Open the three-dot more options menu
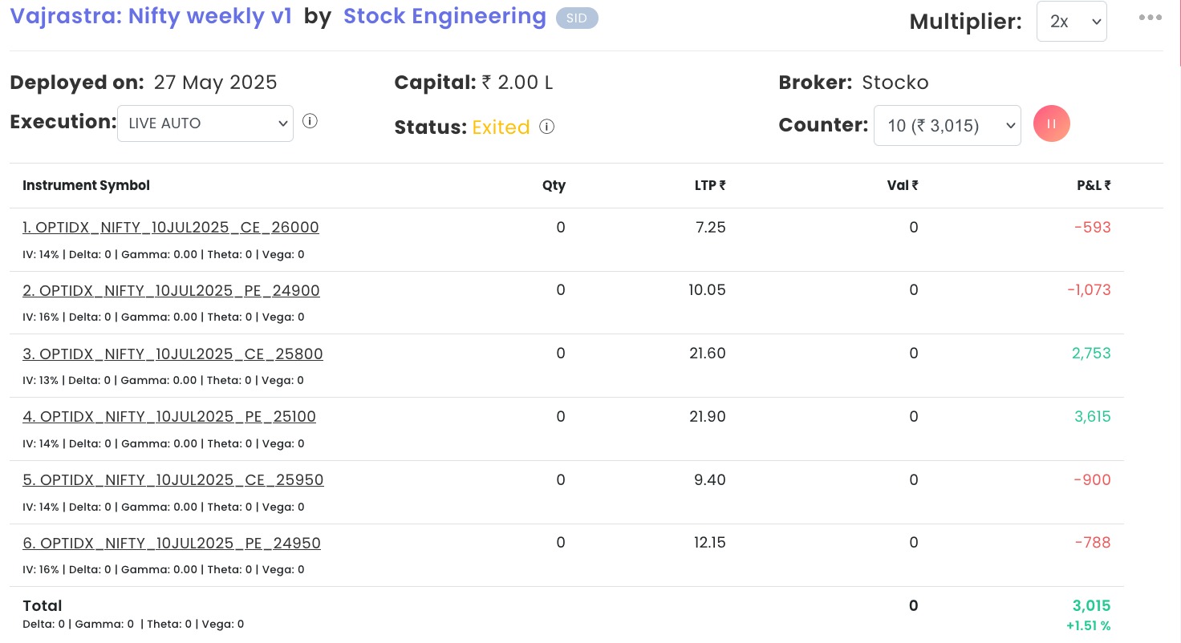This screenshot has height=643, width=1181. [1150, 18]
